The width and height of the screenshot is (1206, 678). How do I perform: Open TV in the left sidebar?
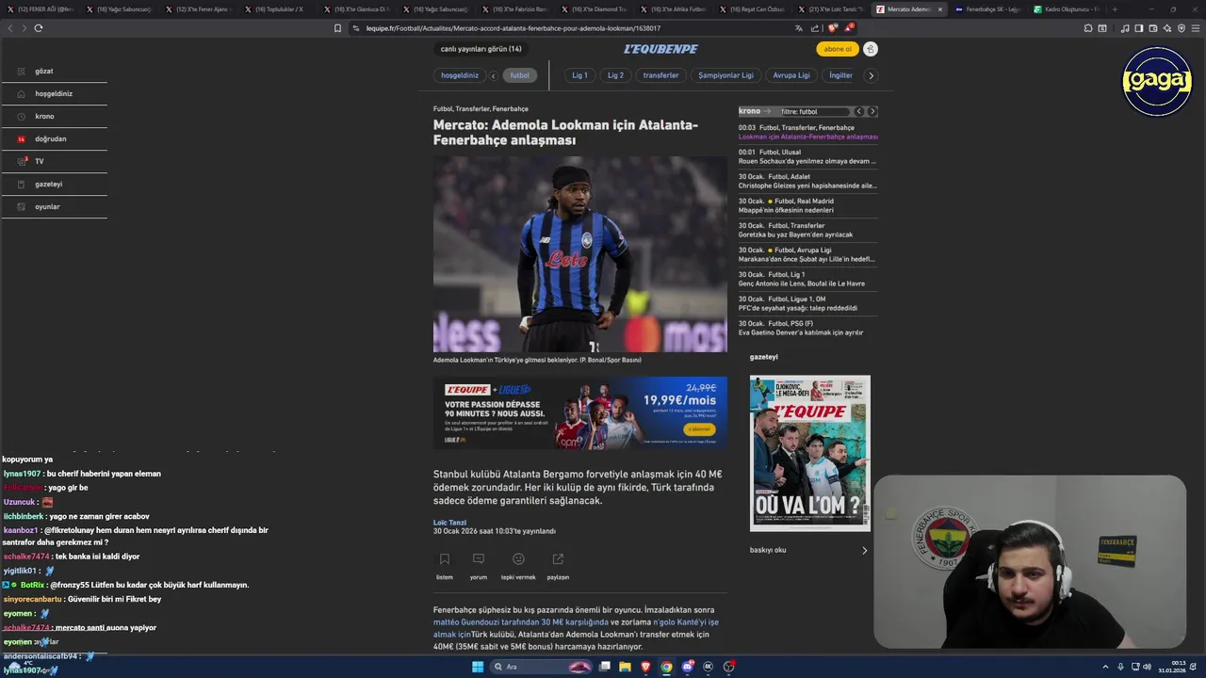coord(54,161)
